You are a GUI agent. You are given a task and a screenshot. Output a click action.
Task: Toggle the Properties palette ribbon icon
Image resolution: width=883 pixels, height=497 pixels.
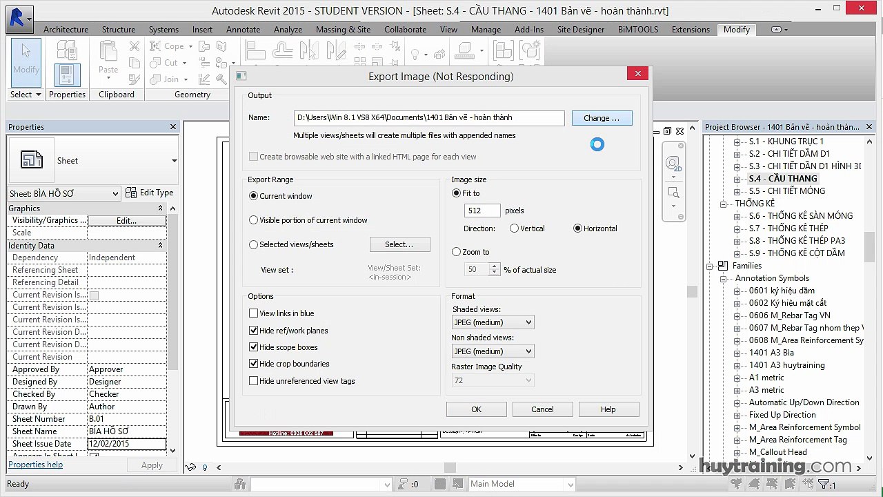pos(67,75)
